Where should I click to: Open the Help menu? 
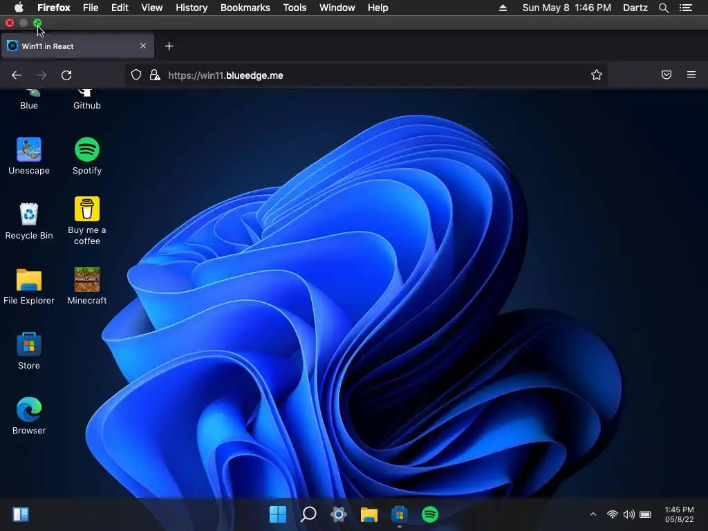click(378, 8)
